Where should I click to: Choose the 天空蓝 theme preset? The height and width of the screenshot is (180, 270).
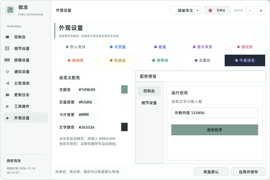click(118, 47)
